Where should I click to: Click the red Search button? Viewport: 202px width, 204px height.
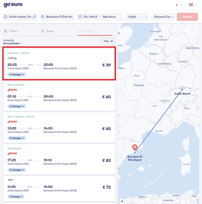[x=187, y=17]
